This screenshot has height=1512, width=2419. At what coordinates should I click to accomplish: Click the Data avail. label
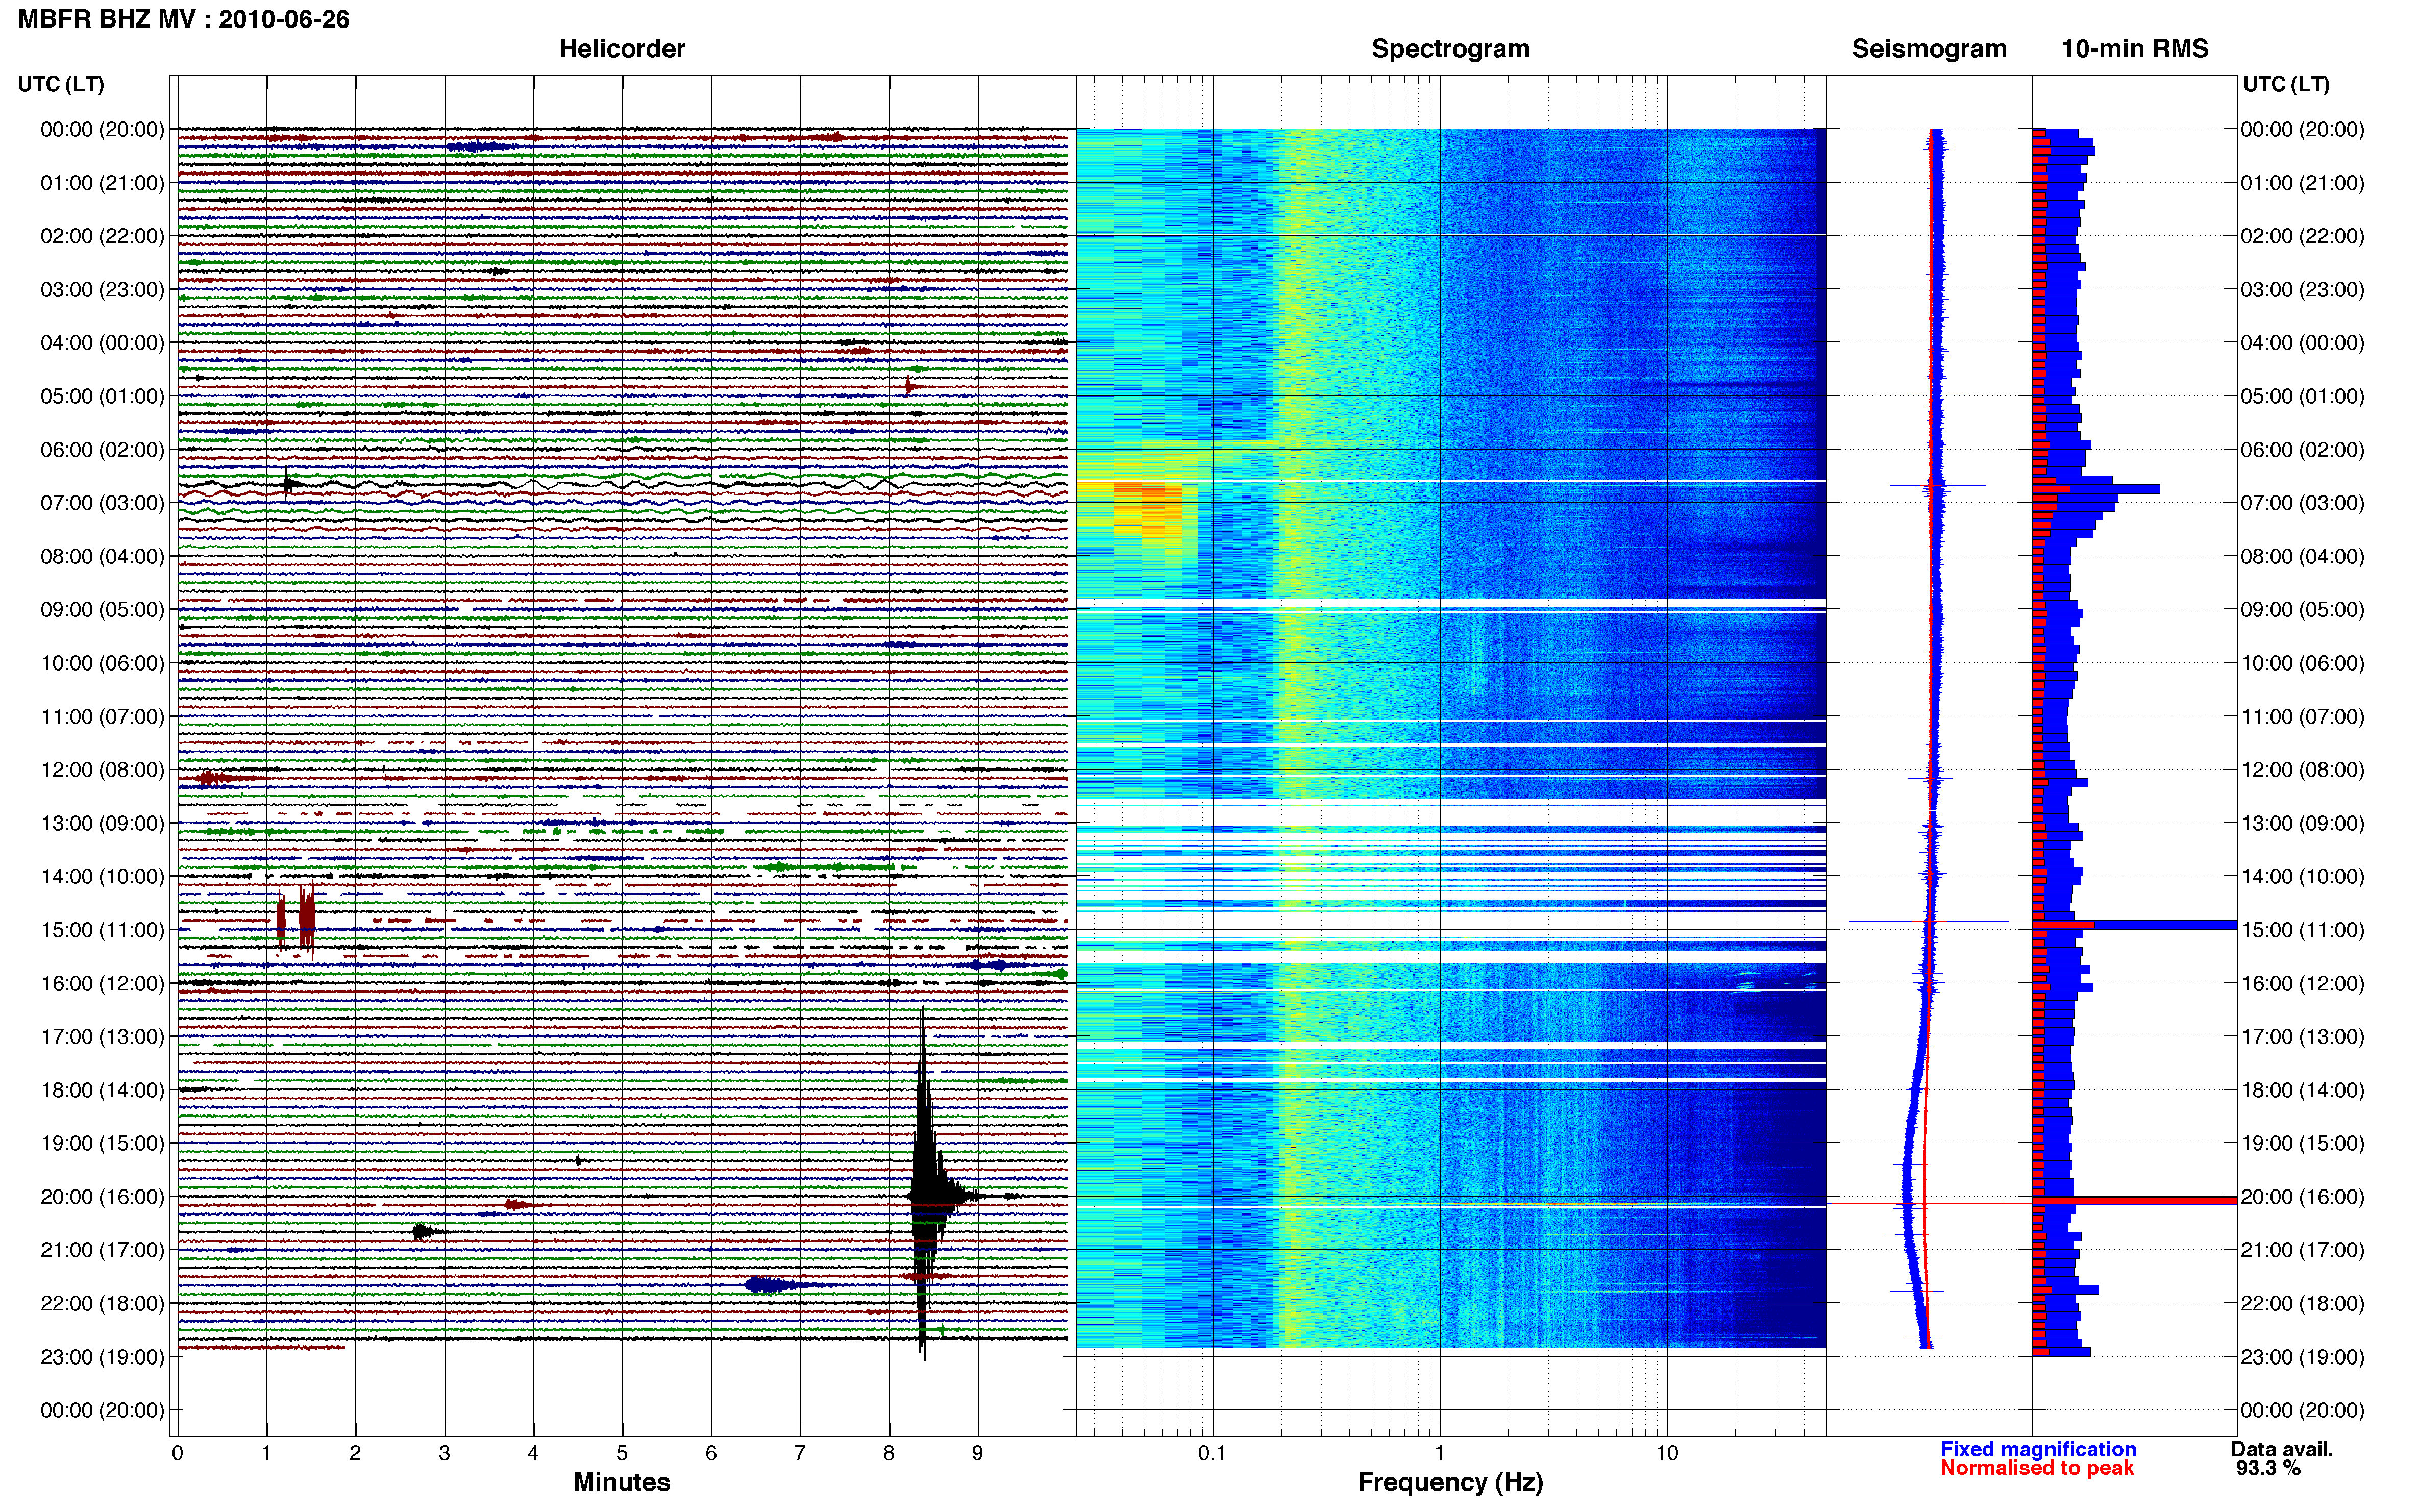pyautogui.click(x=2282, y=1449)
